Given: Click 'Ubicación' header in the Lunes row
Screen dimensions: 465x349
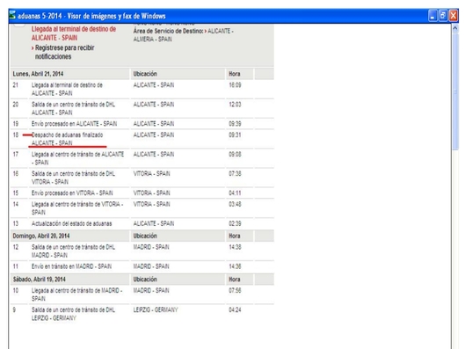Looking at the screenshot, I should pos(145,74).
